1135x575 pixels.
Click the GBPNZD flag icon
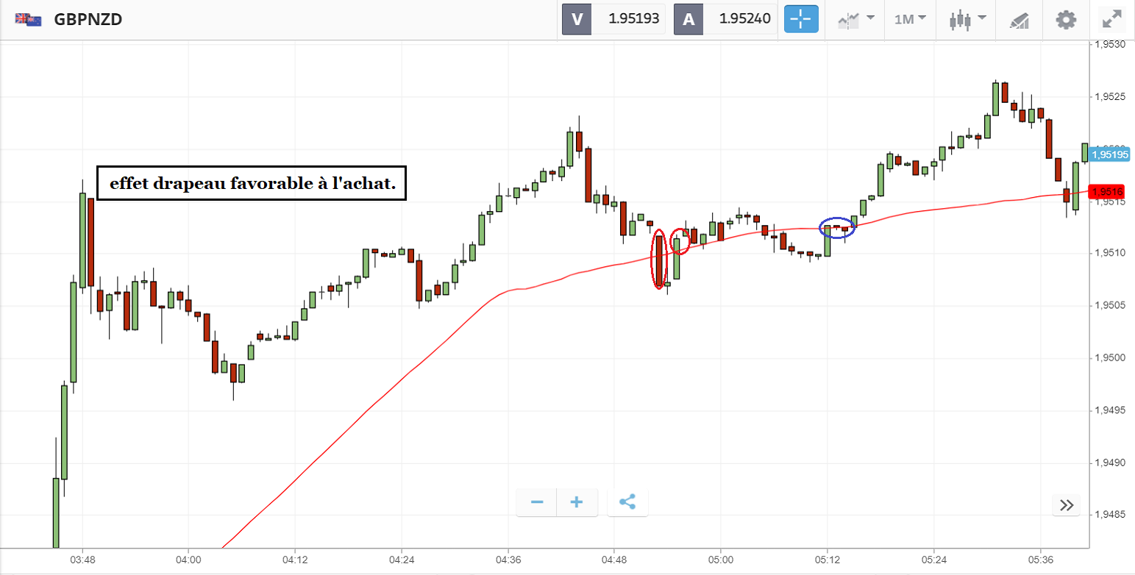click(x=29, y=20)
